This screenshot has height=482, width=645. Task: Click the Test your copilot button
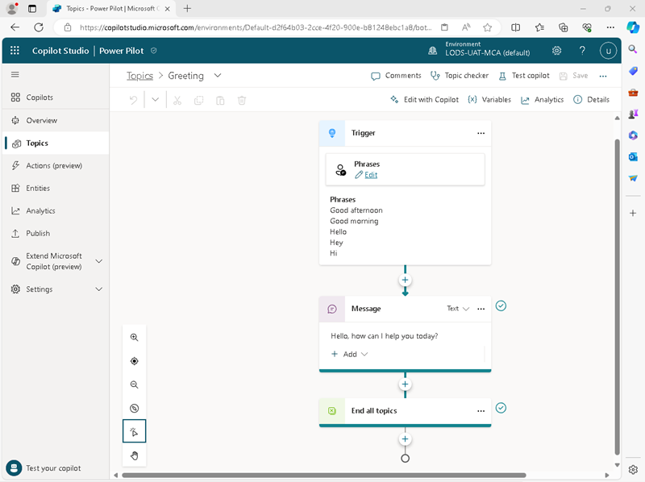(44, 468)
